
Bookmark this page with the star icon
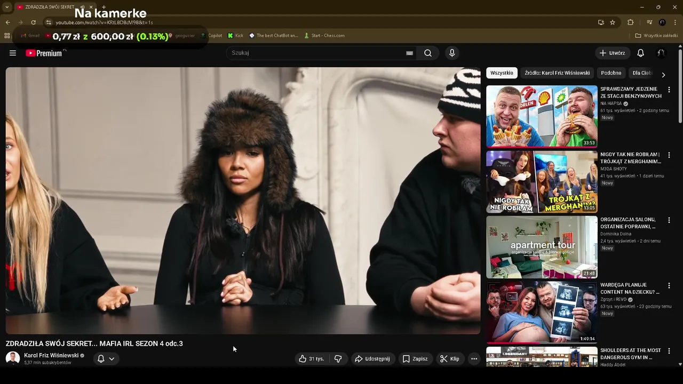pyautogui.click(x=613, y=22)
